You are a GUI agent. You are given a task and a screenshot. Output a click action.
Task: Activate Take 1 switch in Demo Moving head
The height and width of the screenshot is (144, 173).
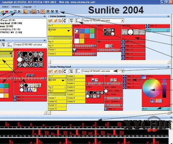pos(113,109)
